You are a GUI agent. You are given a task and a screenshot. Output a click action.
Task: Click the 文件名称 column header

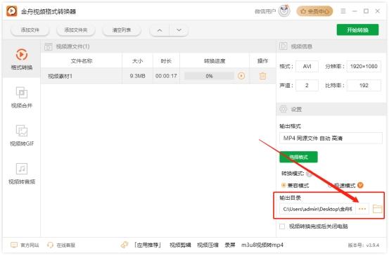(82, 61)
